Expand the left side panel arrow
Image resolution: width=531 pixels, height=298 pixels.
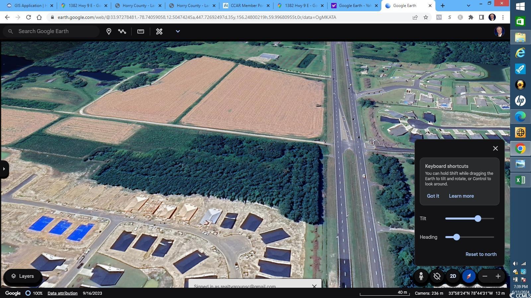[4, 169]
